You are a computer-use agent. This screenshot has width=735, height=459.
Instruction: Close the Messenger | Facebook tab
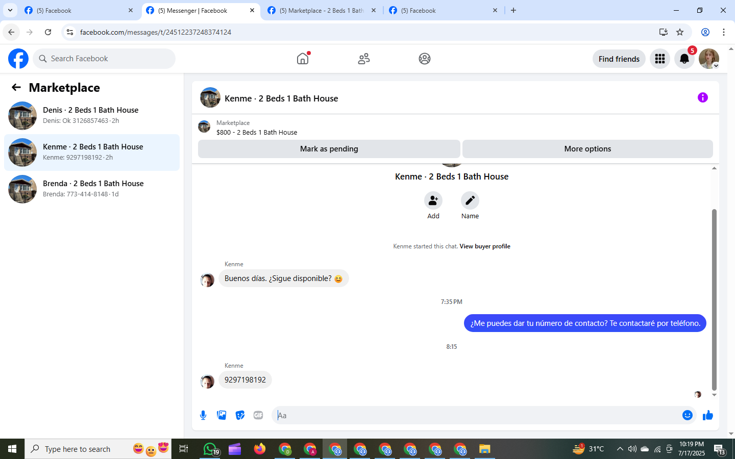[x=252, y=10]
